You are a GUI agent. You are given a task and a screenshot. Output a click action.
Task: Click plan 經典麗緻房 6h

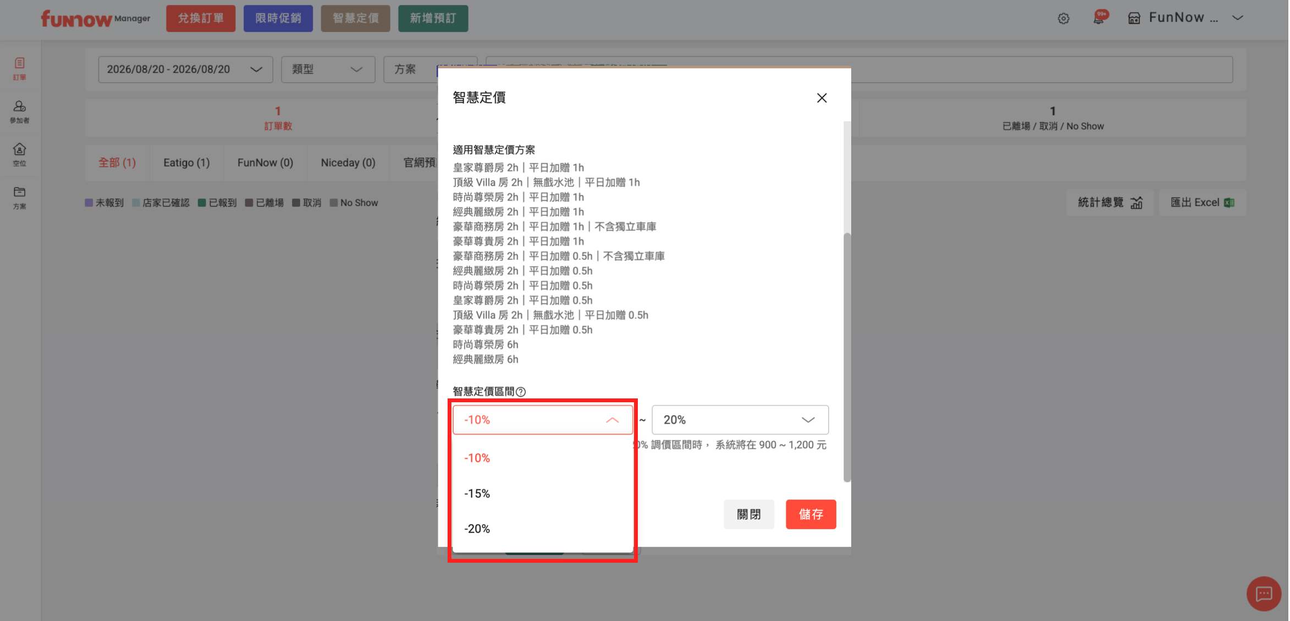click(x=486, y=359)
